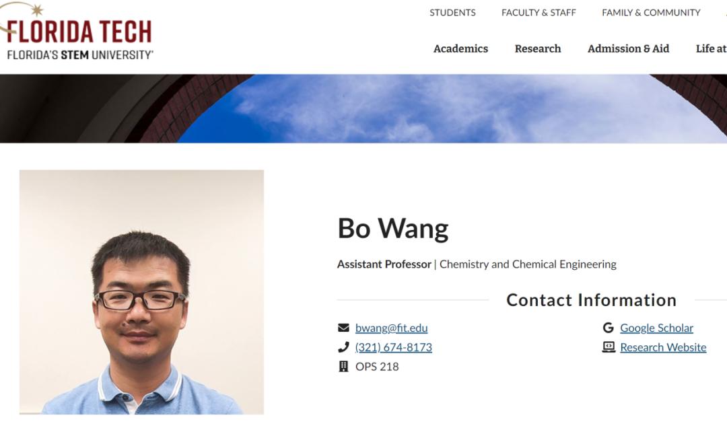Click the laptop research website icon
727x430 pixels.
click(609, 347)
